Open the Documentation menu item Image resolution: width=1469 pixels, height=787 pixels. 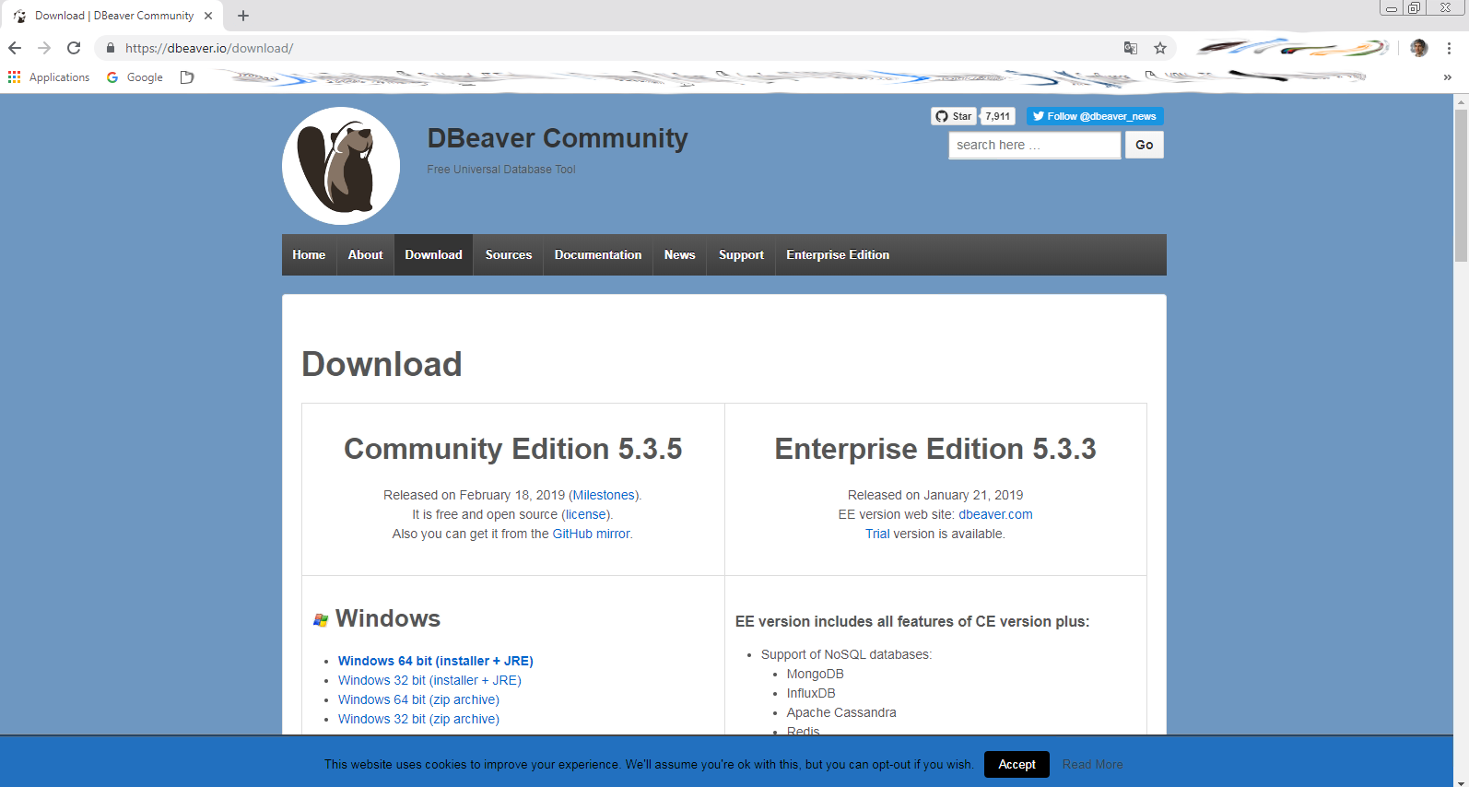[x=597, y=255]
